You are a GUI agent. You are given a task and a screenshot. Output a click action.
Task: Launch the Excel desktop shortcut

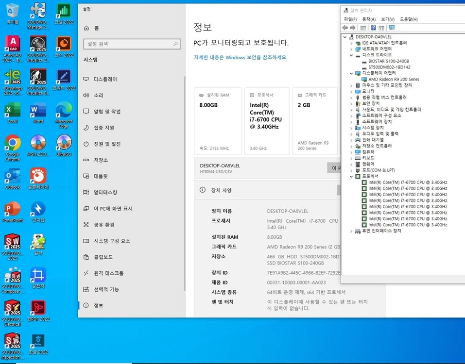[13, 113]
